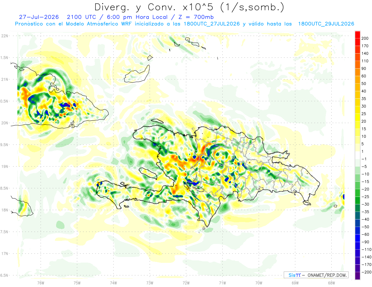
Task: Click the initialization time "1800UTC_27JUL2026"
Action: pos(211,24)
